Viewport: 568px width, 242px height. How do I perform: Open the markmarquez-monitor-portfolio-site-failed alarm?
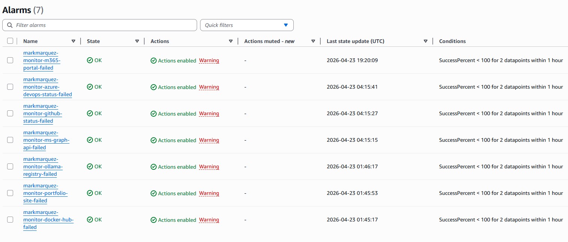45,193
